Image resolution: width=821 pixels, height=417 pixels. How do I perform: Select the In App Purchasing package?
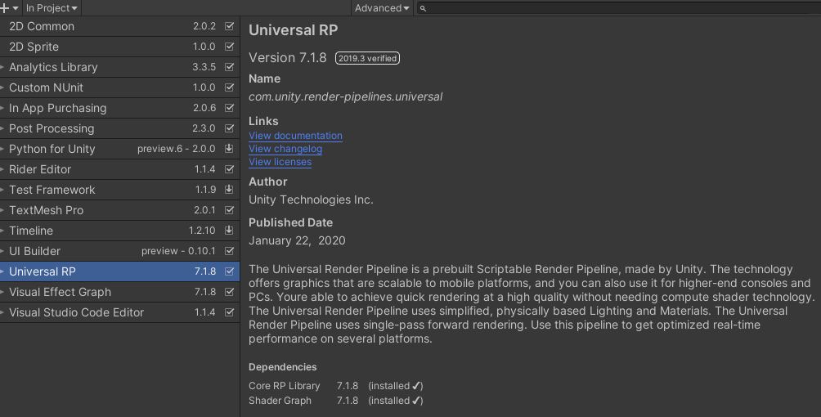point(120,108)
